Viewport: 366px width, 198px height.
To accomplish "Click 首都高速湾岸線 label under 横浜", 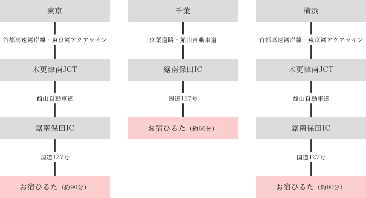I will tap(281, 40).
